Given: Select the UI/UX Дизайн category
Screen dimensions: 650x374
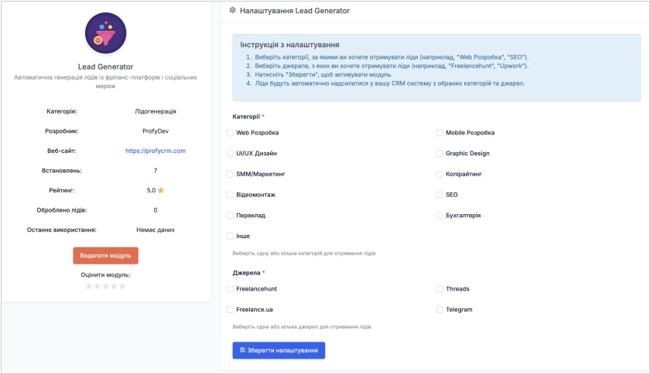Looking at the screenshot, I should 230,154.
